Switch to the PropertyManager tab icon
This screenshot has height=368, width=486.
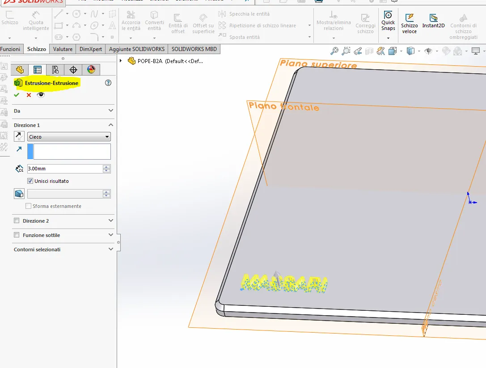tap(38, 69)
